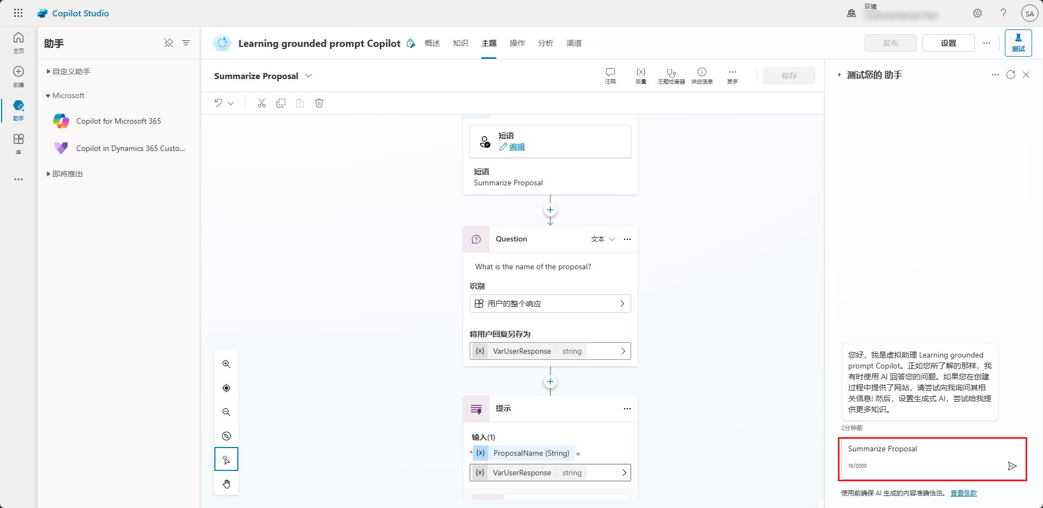Toggle the 测试 test panel button
The width and height of the screenshot is (1043, 508).
pos(1018,43)
